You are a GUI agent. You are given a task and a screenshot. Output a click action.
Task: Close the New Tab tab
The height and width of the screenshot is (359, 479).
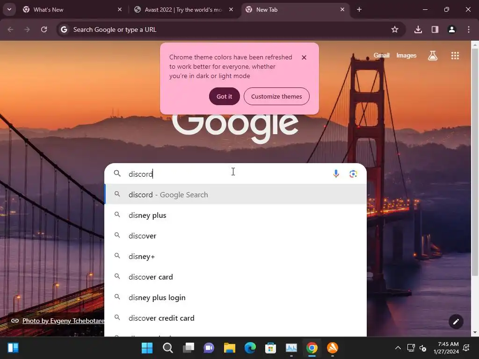click(x=342, y=9)
